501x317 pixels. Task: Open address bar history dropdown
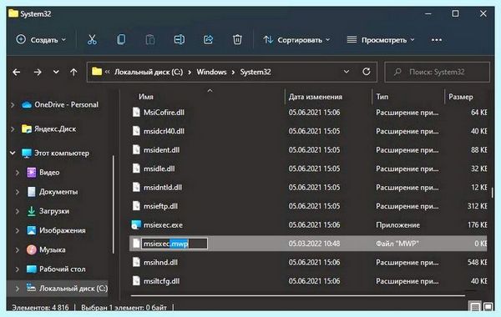pyautogui.click(x=347, y=72)
